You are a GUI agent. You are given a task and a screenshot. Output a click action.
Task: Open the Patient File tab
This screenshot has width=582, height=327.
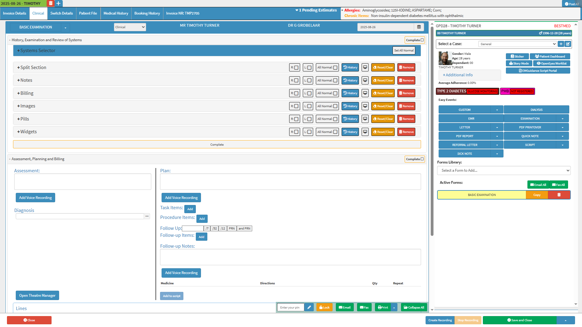[x=88, y=13]
